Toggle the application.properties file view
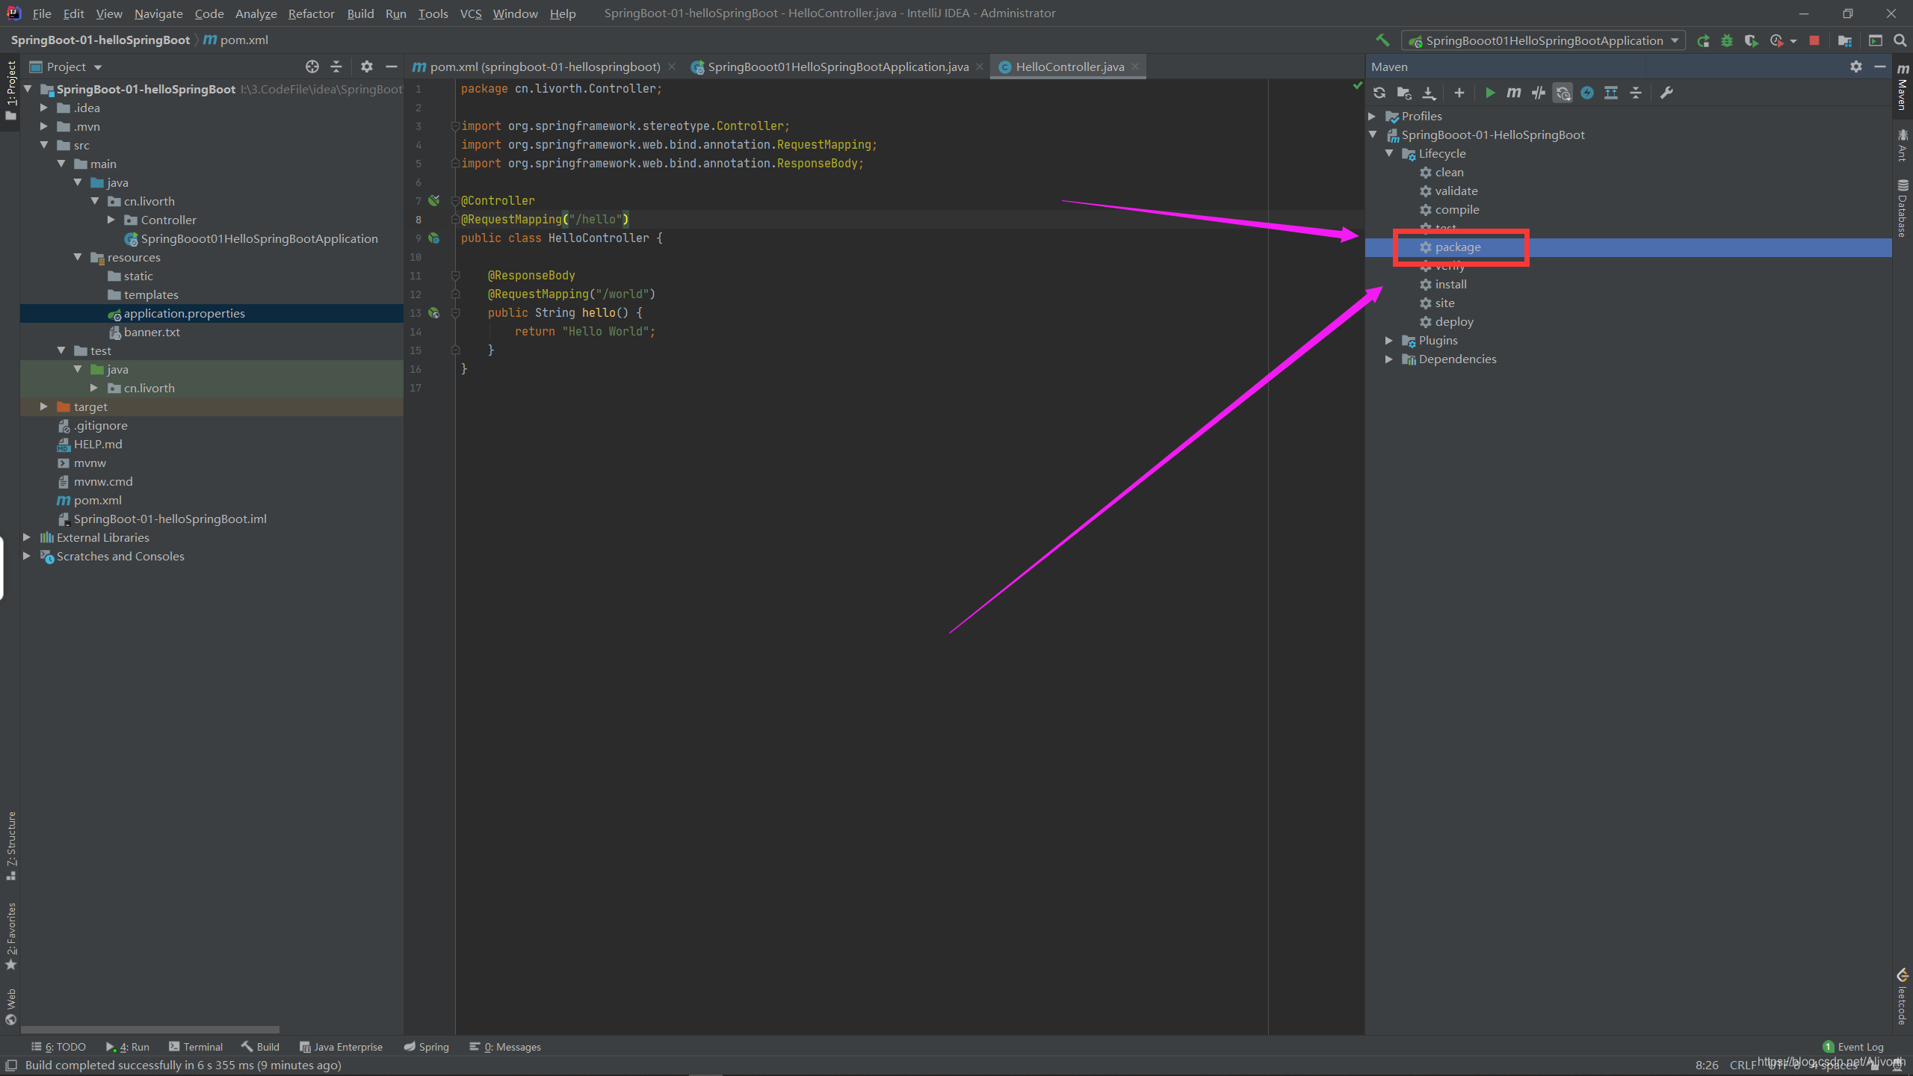 click(x=184, y=312)
